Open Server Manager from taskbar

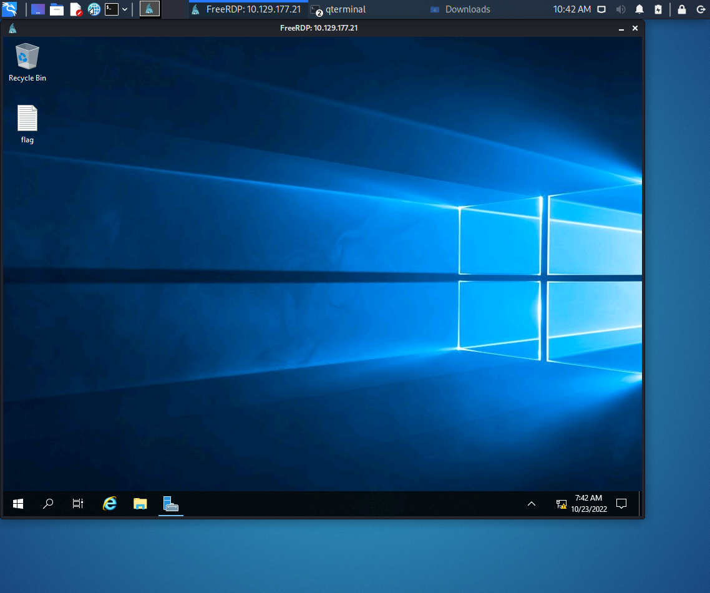point(171,504)
